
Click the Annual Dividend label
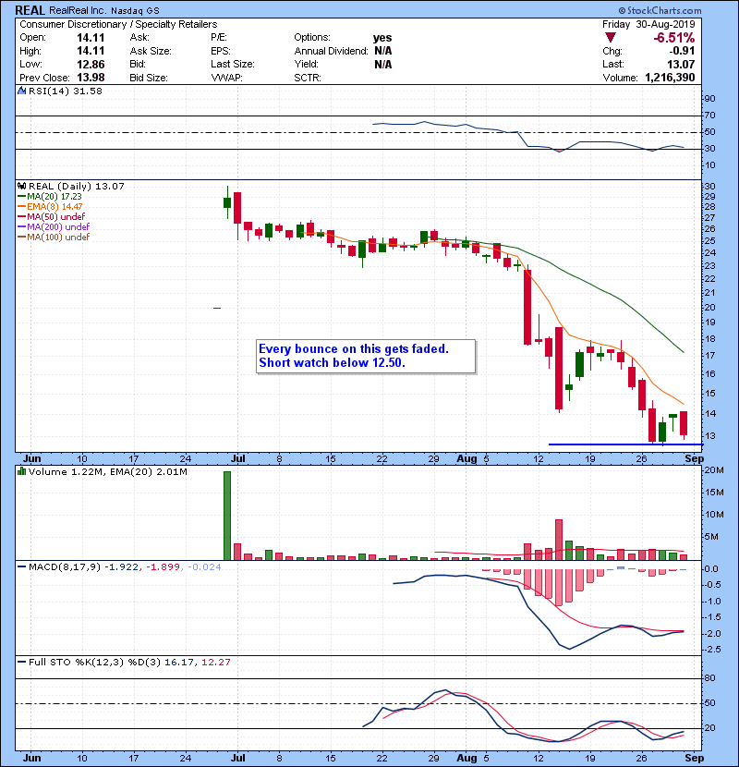331,51
